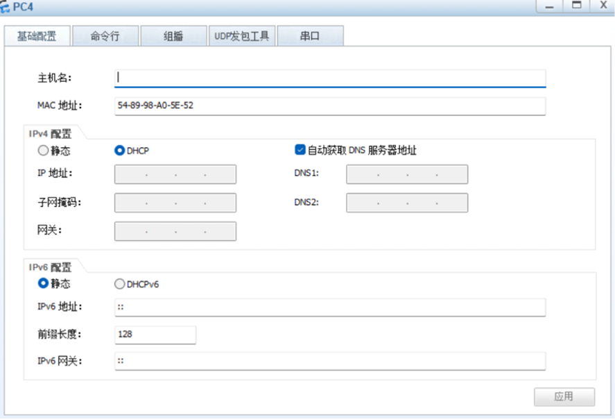The width and height of the screenshot is (615, 420).
Task: Click the IPv6 地址 field
Action: click(x=330, y=308)
